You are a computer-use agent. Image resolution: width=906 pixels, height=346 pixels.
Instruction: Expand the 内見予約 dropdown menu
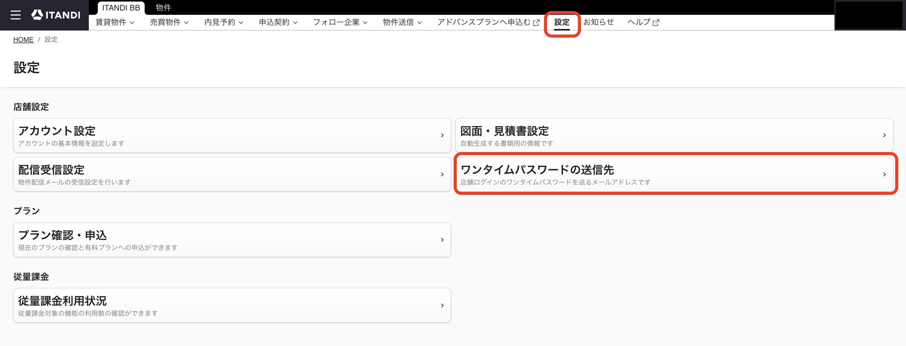coord(224,22)
